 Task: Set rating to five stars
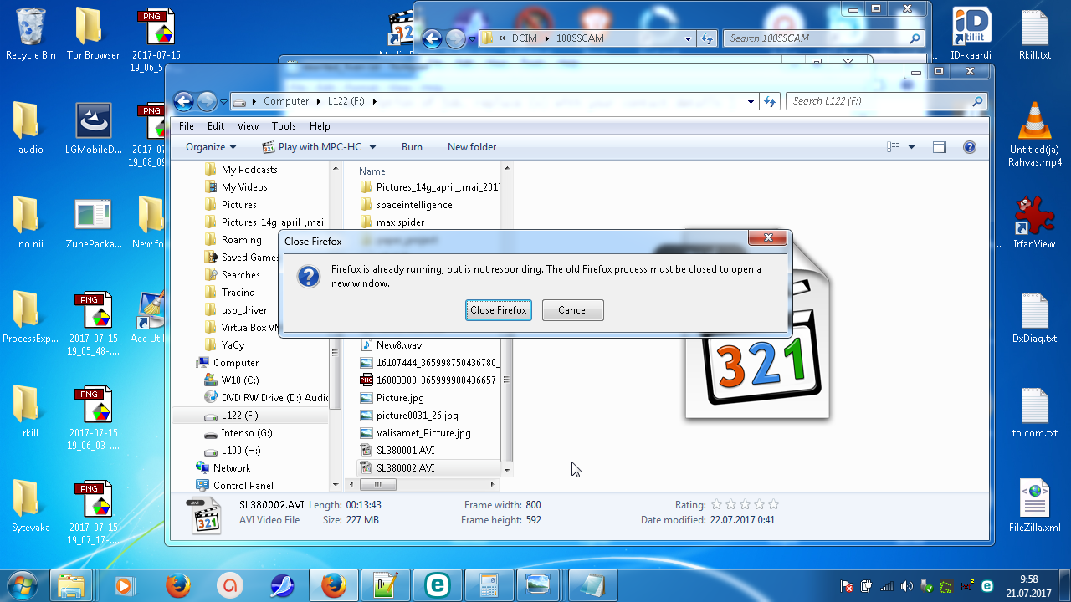773,504
